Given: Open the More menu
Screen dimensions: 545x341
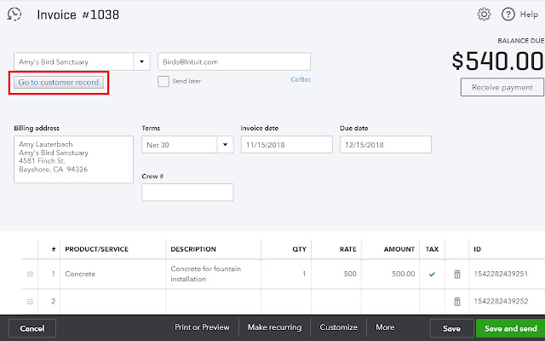Looking at the screenshot, I should [385, 327].
